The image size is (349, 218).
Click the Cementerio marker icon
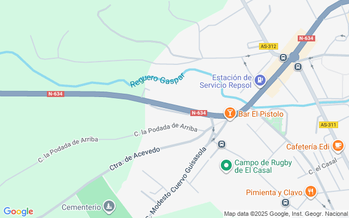(109, 207)
